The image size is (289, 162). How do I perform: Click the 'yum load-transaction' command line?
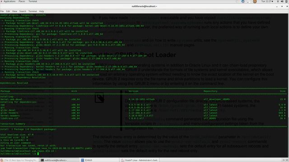46,148
